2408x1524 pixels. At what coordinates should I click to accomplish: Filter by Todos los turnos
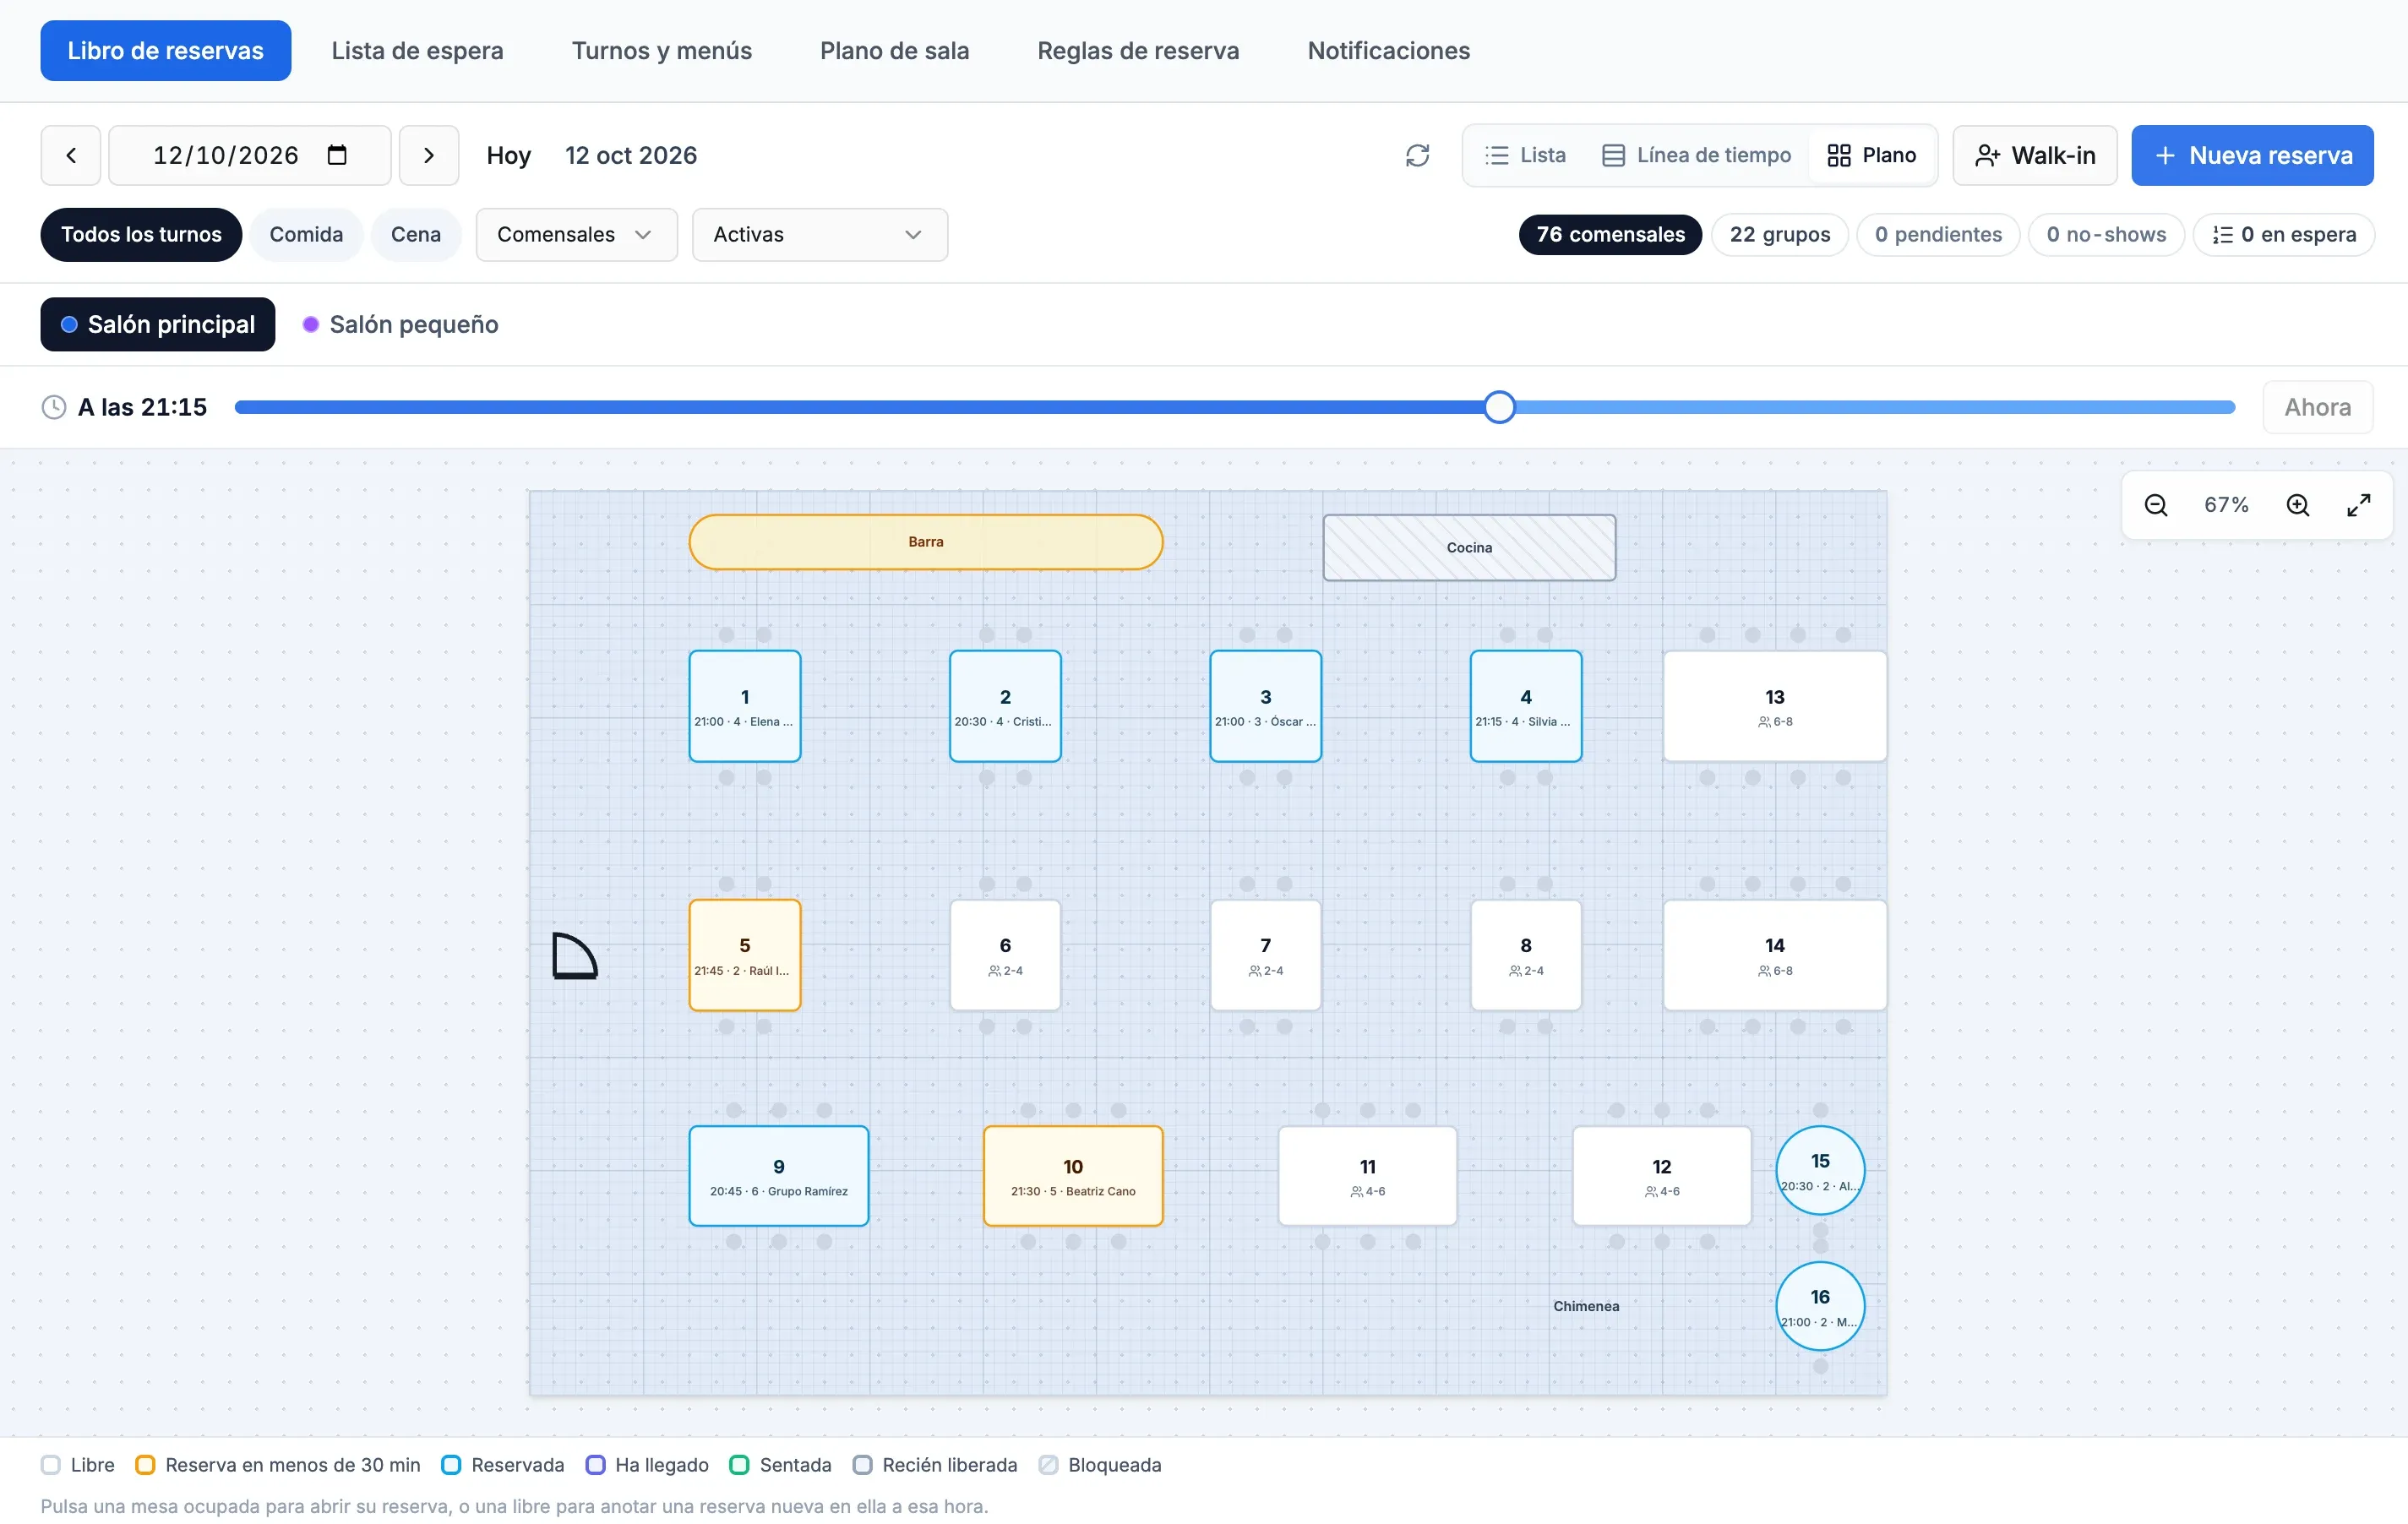coord(141,234)
